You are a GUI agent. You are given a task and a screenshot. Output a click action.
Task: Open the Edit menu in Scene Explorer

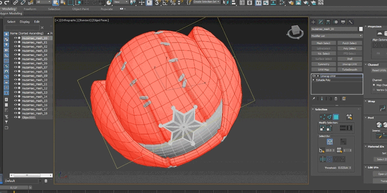(x=37, y=22)
